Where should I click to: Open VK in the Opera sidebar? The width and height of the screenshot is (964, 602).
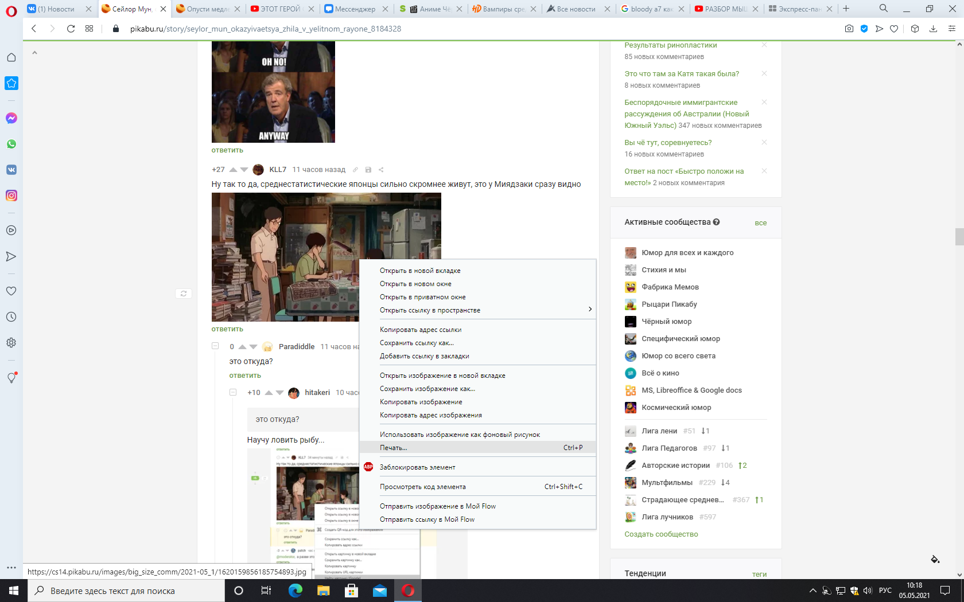pyautogui.click(x=11, y=170)
